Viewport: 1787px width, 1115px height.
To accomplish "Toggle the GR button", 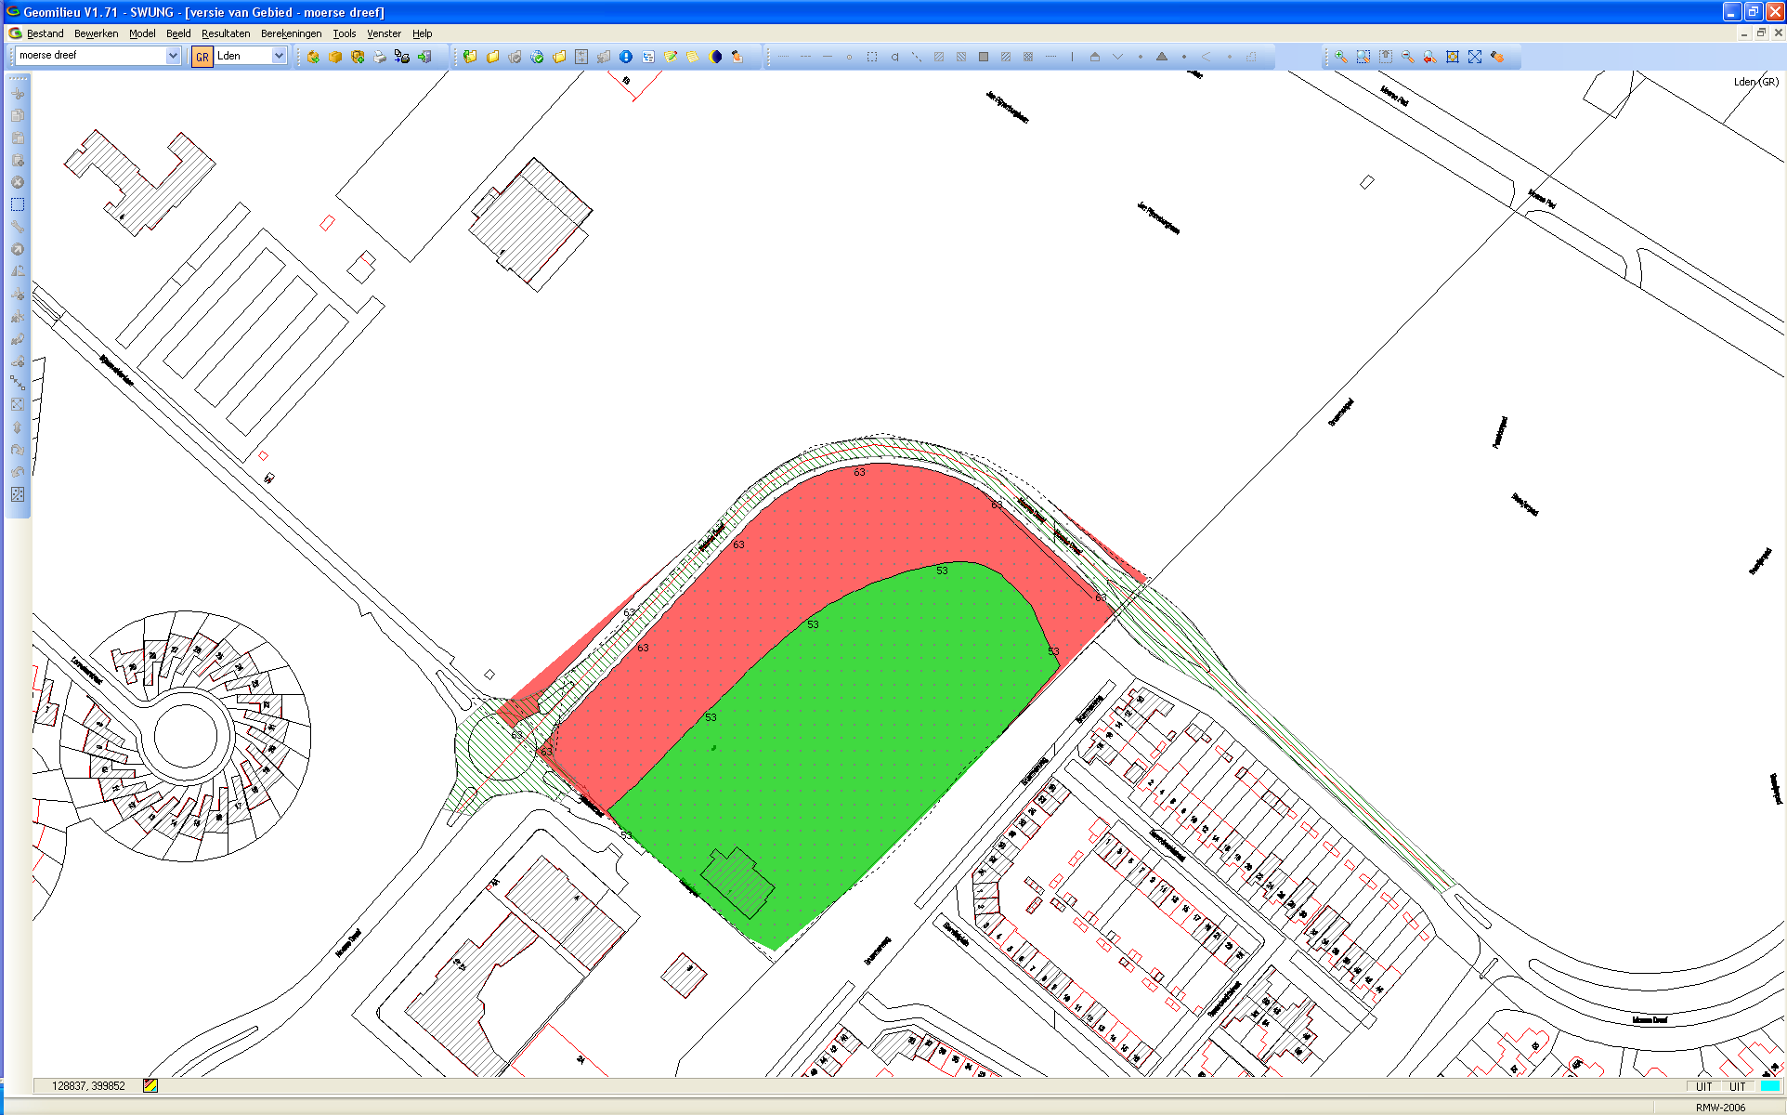I will (x=202, y=57).
